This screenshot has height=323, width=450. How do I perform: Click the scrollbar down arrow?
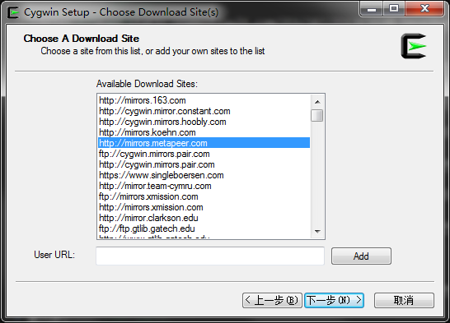317,231
